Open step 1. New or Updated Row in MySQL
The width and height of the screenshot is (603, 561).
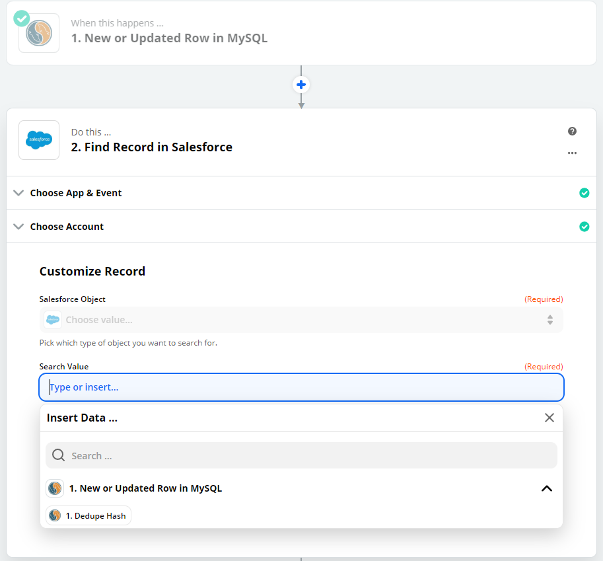301,33
